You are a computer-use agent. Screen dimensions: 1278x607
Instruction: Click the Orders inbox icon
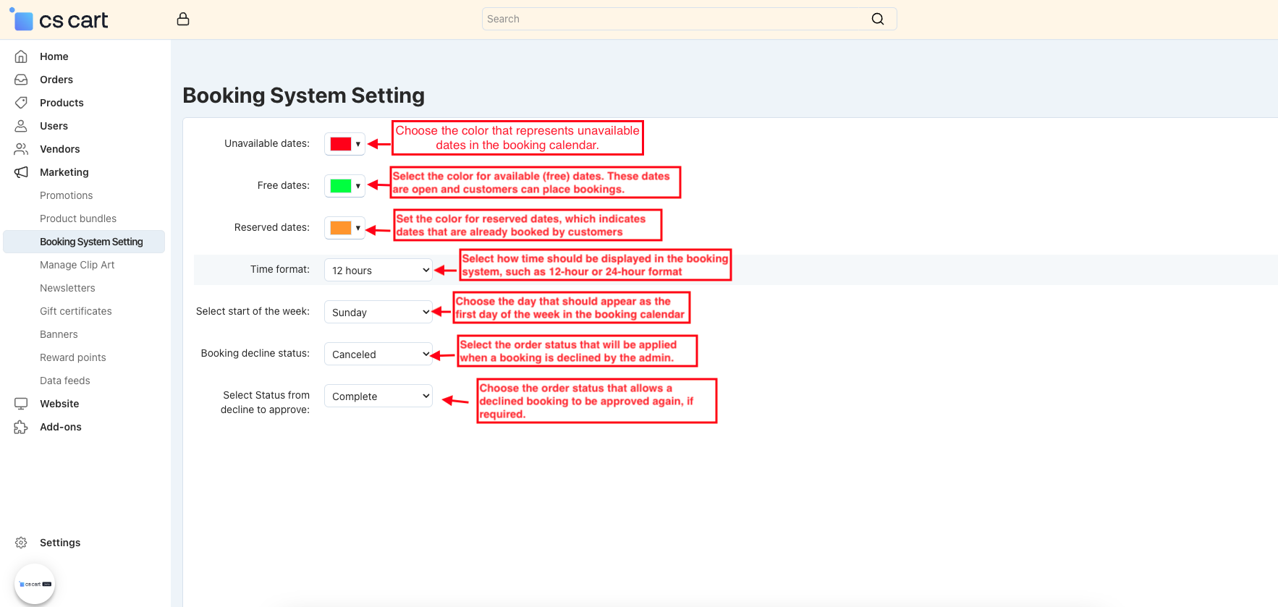[21, 80]
